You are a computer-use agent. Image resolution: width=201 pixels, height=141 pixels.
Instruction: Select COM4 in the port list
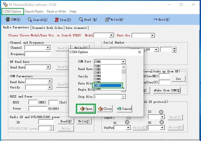[108, 76]
